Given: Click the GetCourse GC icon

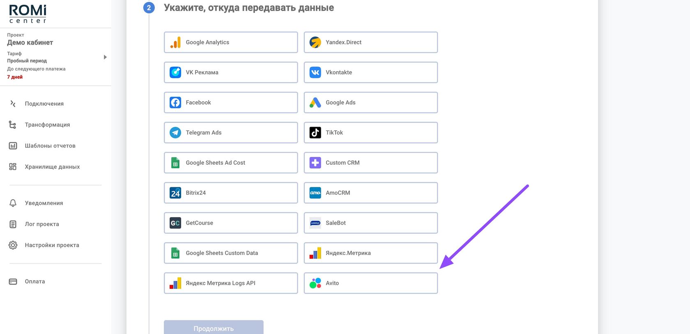Looking at the screenshot, I should 175,223.
